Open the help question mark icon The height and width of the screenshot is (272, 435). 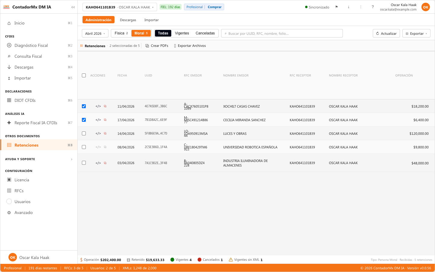coord(373,7)
